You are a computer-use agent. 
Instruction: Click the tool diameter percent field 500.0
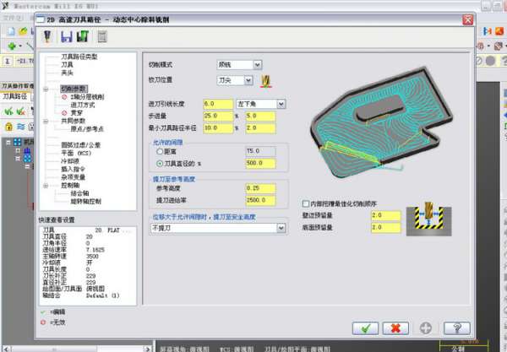pos(260,164)
